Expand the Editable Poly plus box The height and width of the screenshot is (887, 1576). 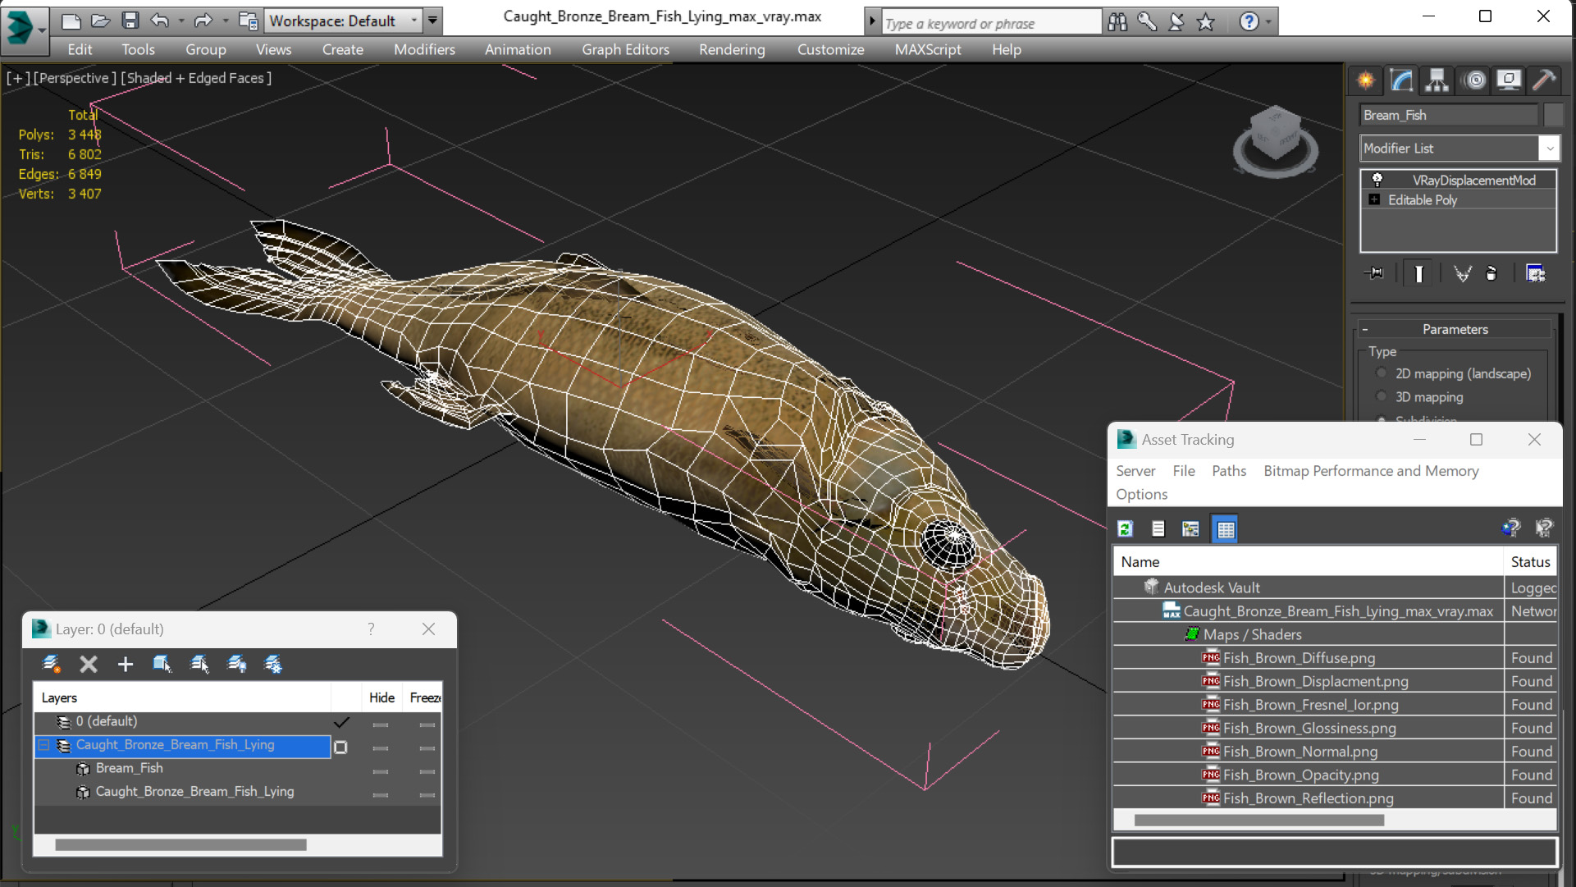tap(1374, 199)
